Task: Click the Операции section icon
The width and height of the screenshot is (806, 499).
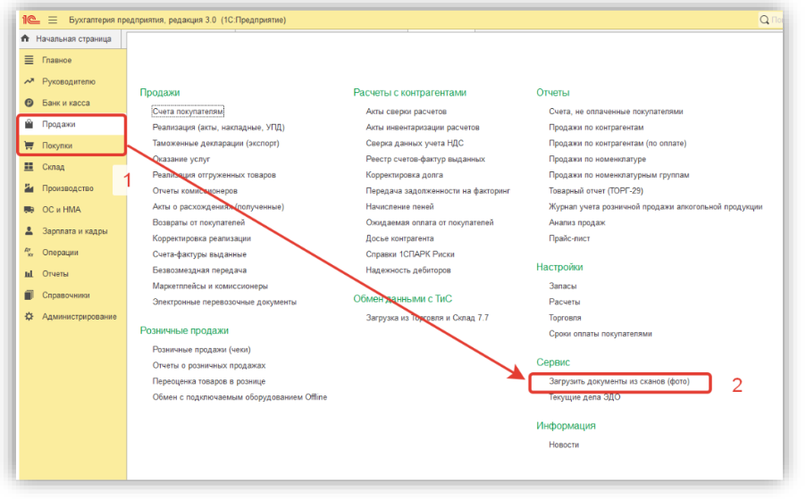Action: click(29, 252)
